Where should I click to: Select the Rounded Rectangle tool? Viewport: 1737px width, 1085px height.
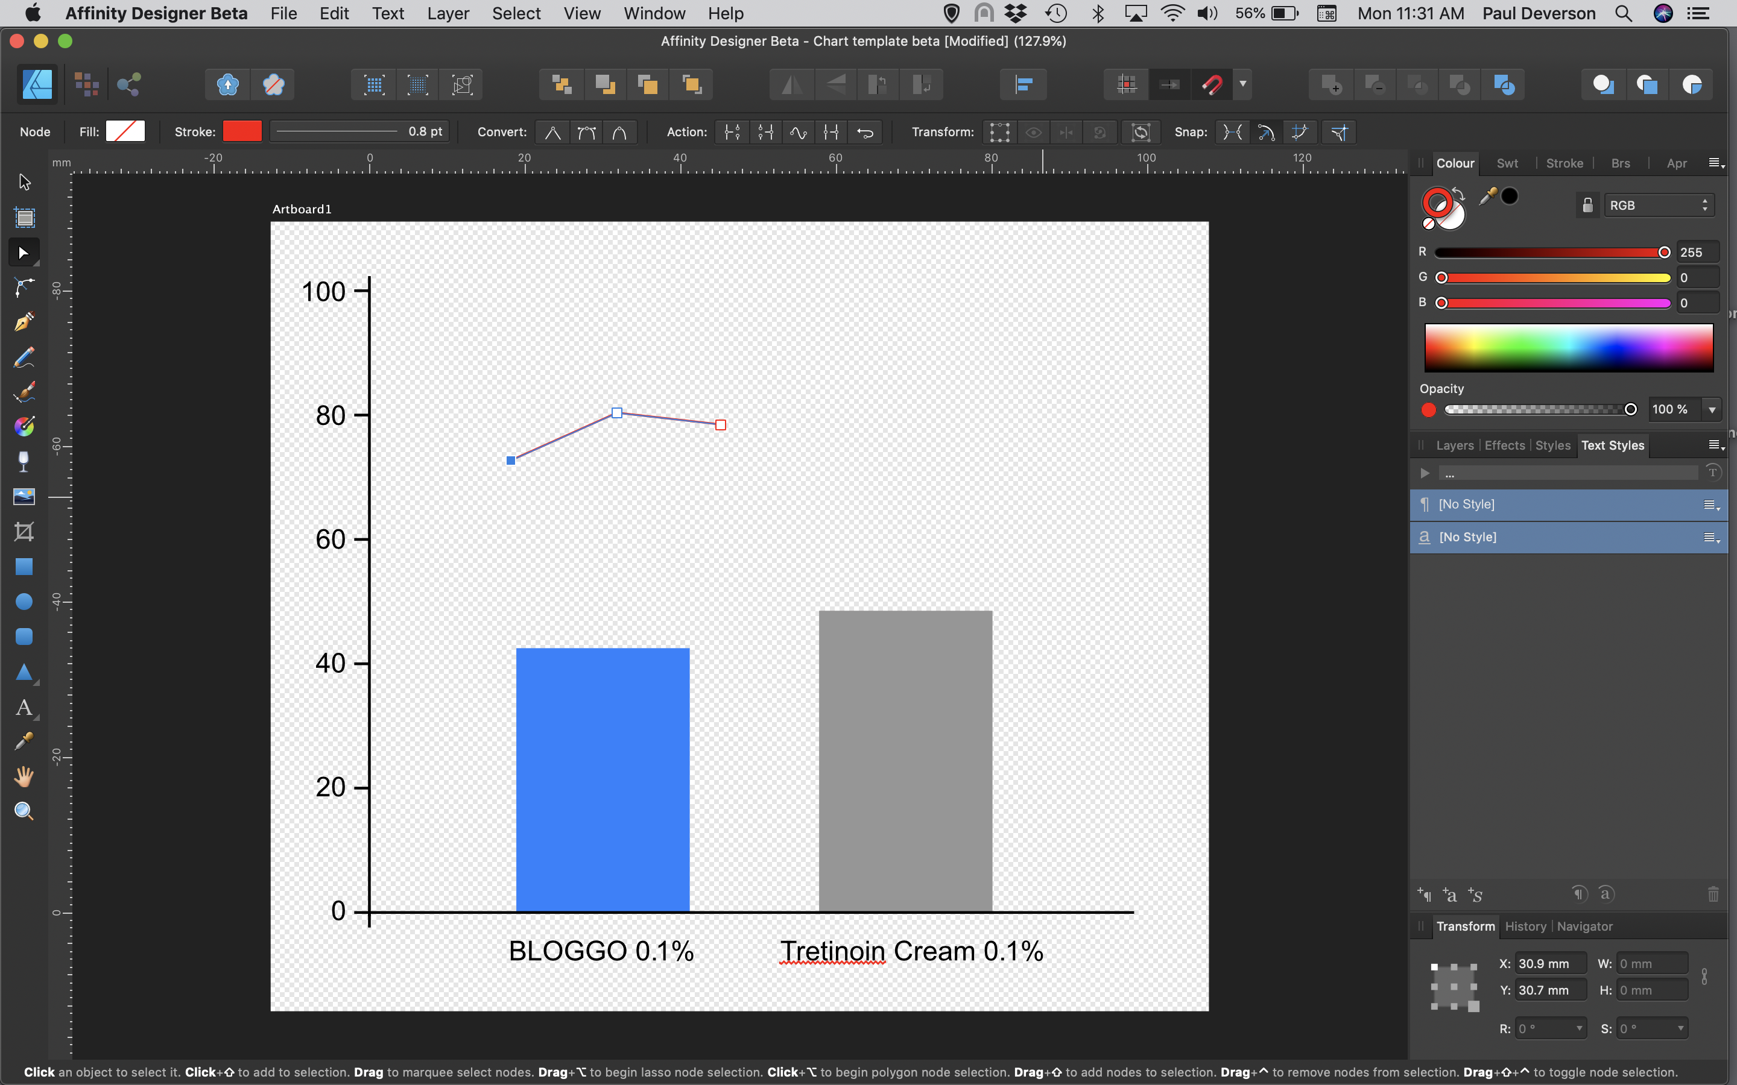24,637
